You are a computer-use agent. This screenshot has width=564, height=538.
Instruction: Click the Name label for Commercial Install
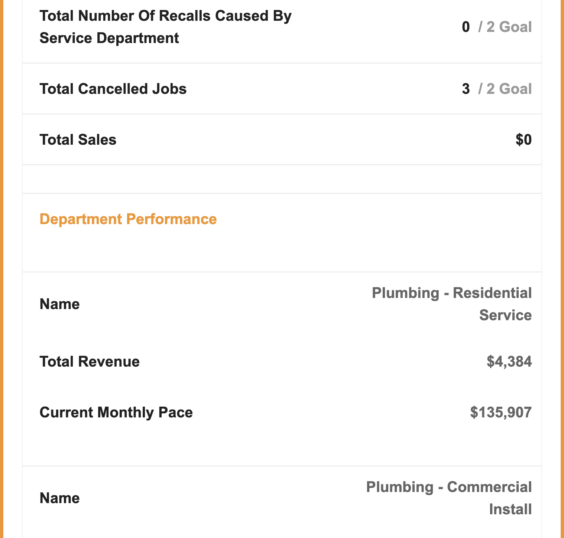pyautogui.click(x=59, y=498)
